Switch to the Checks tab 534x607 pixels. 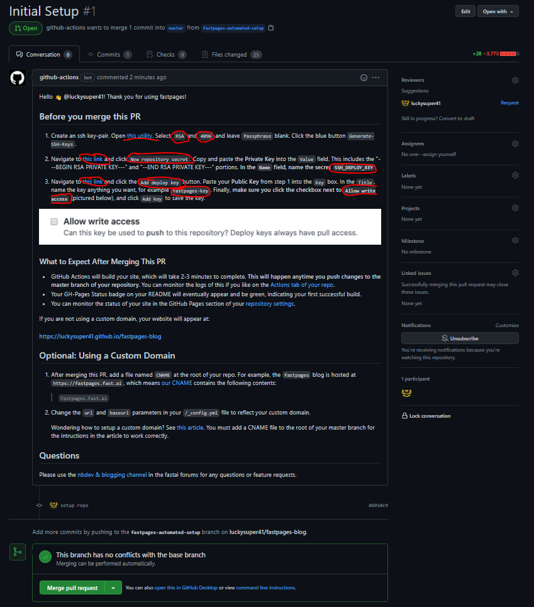pos(167,55)
